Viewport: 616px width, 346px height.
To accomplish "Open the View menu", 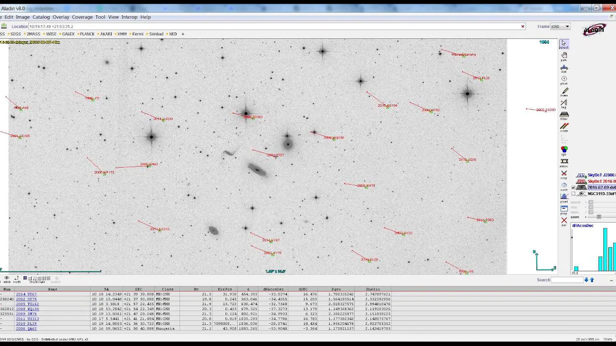I will 113,17.
